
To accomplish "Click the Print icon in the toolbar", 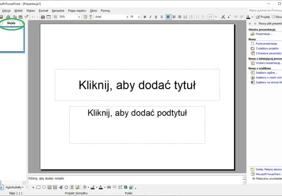I will point(8,17).
